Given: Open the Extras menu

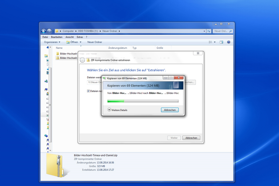Looking at the screenshot, I should [79, 37].
